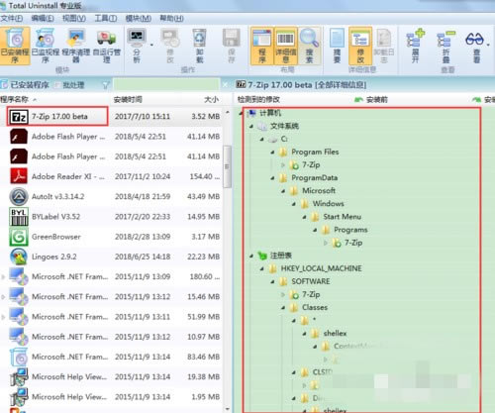Open the Monitored Programs (已监视程序) module
Viewport: 495px width, 413px height.
tap(46, 46)
